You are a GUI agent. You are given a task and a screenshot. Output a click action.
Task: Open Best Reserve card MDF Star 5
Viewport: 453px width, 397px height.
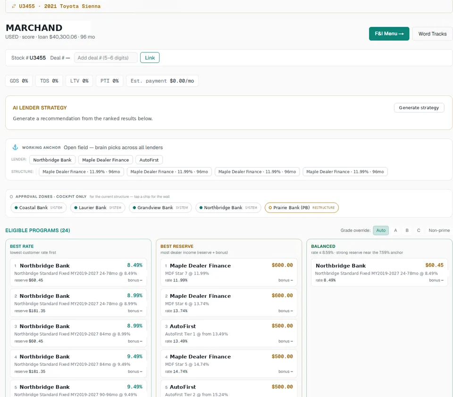click(x=229, y=363)
